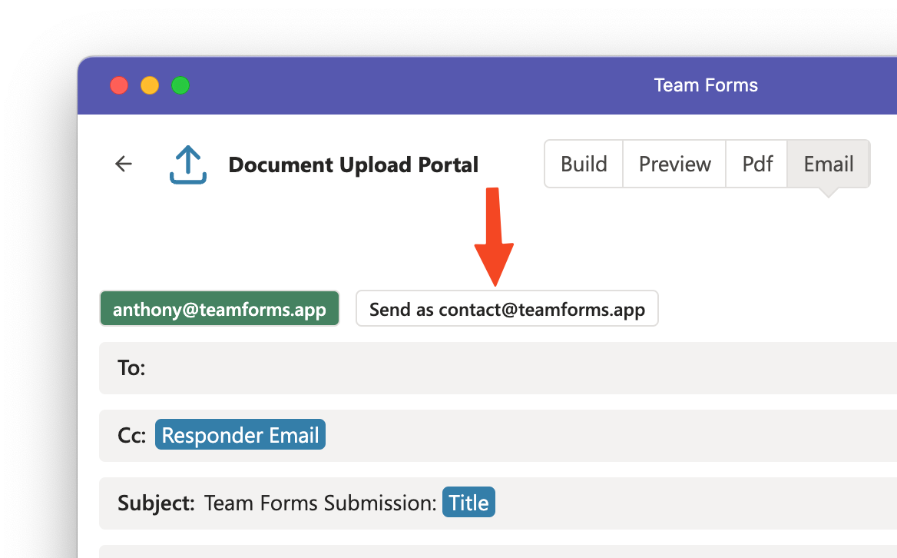Image resolution: width=897 pixels, height=558 pixels.
Task: Click the Document Upload Portal title
Action: (x=353, y=164)
